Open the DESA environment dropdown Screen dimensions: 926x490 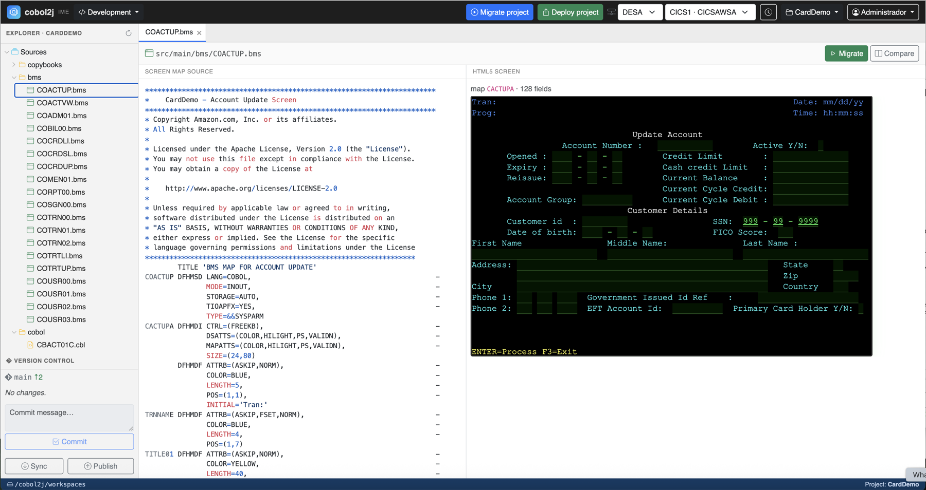(x=639, y=12)
